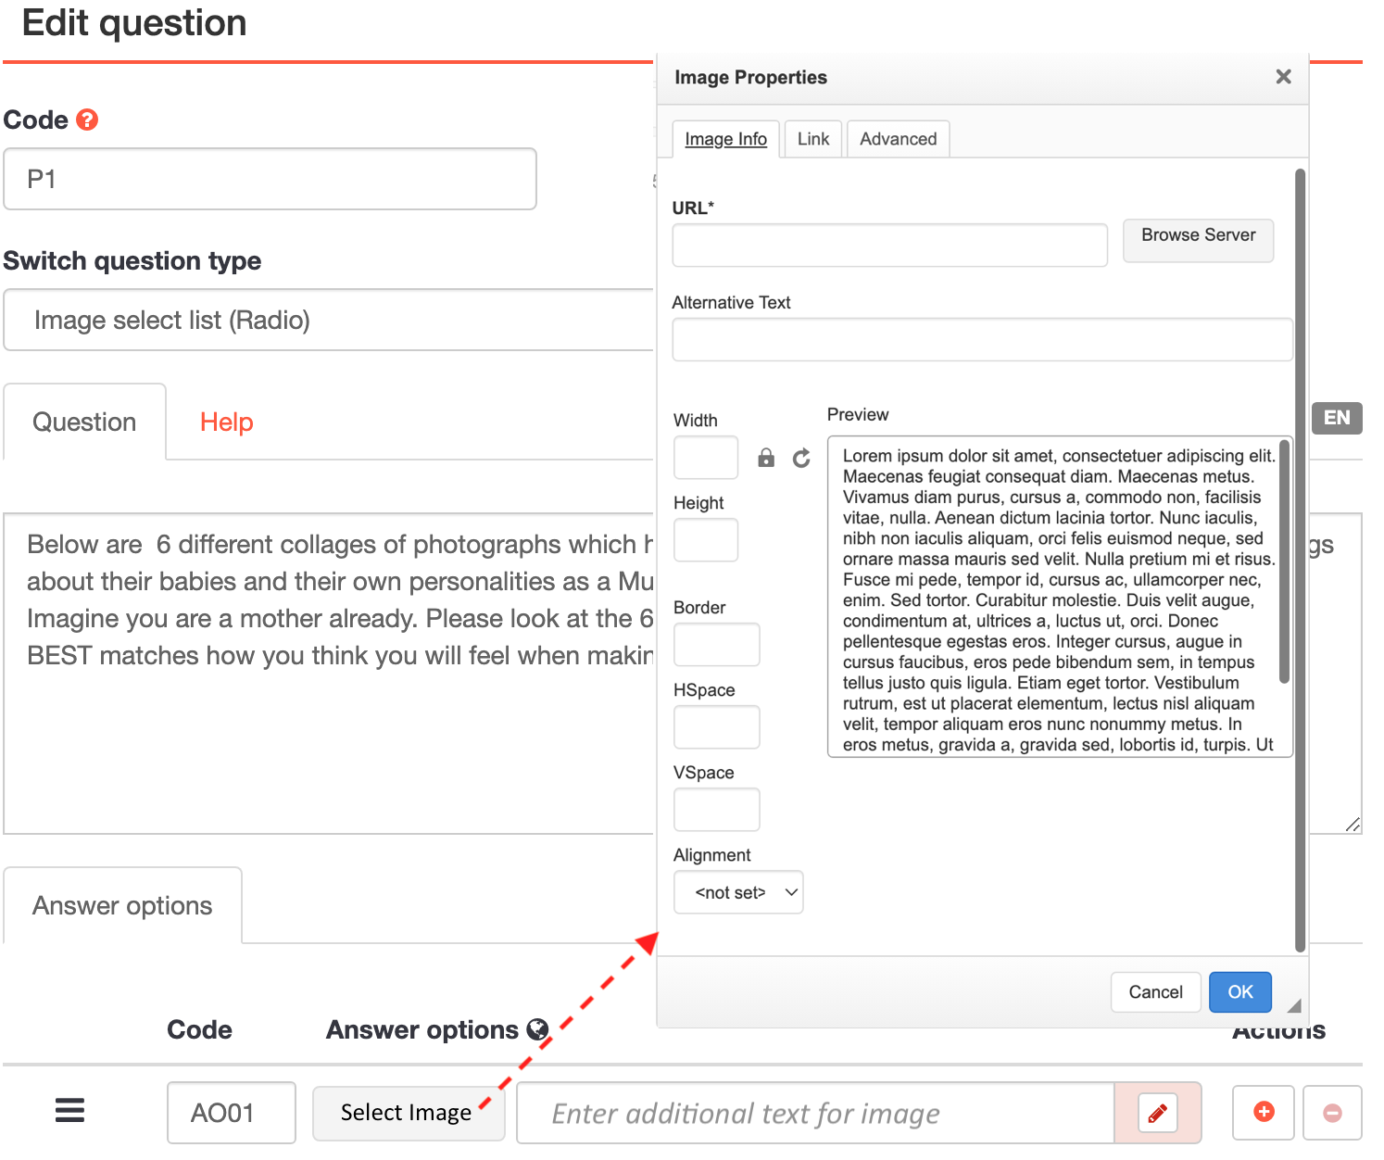Close the Image Properties dialog
Viewport: 1384px width, 1160px height.
click(x=1283, y=77)
